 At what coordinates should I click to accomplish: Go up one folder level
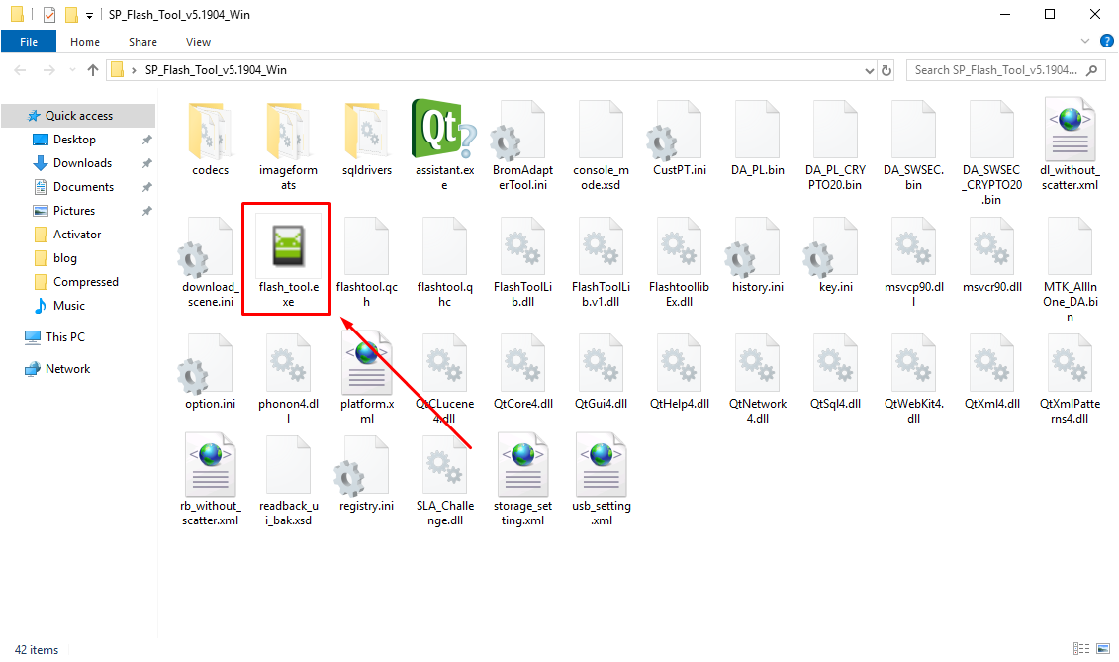[x=93, y=70]
